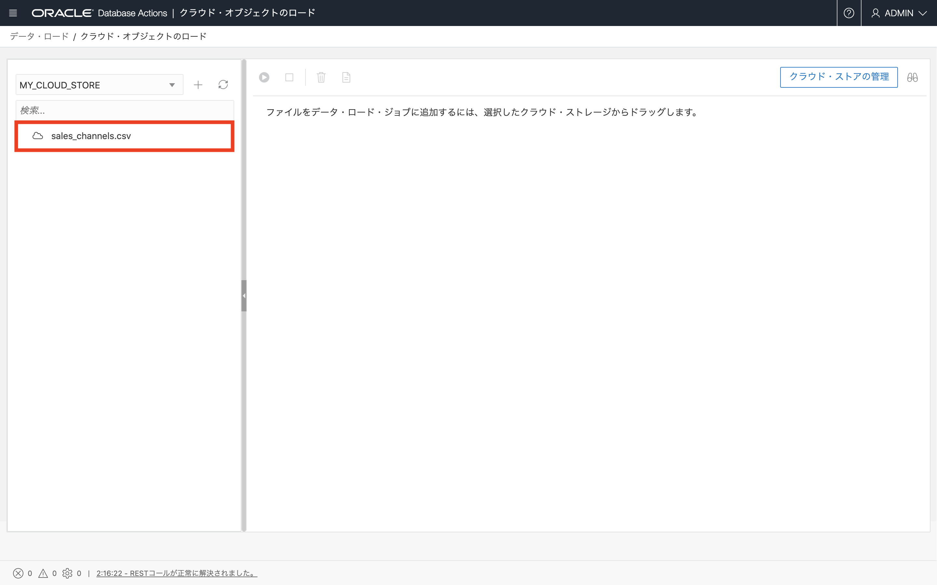937x585 pixels.
Task: Expand the MY_CLOUD_STORE dropdown
Action: 172,85
